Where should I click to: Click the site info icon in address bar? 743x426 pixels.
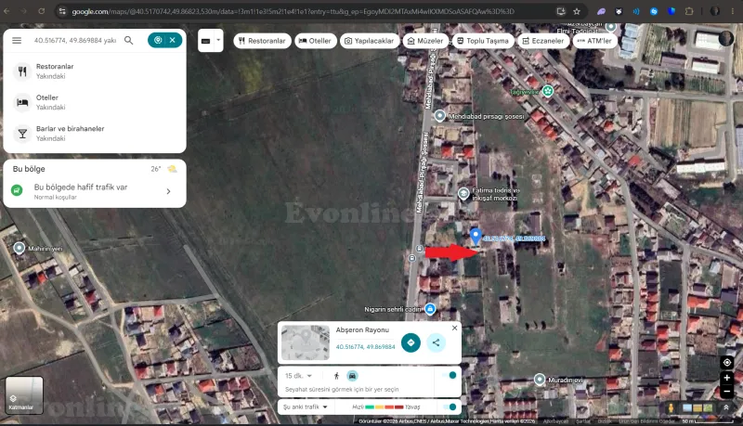tap(62, 11)
